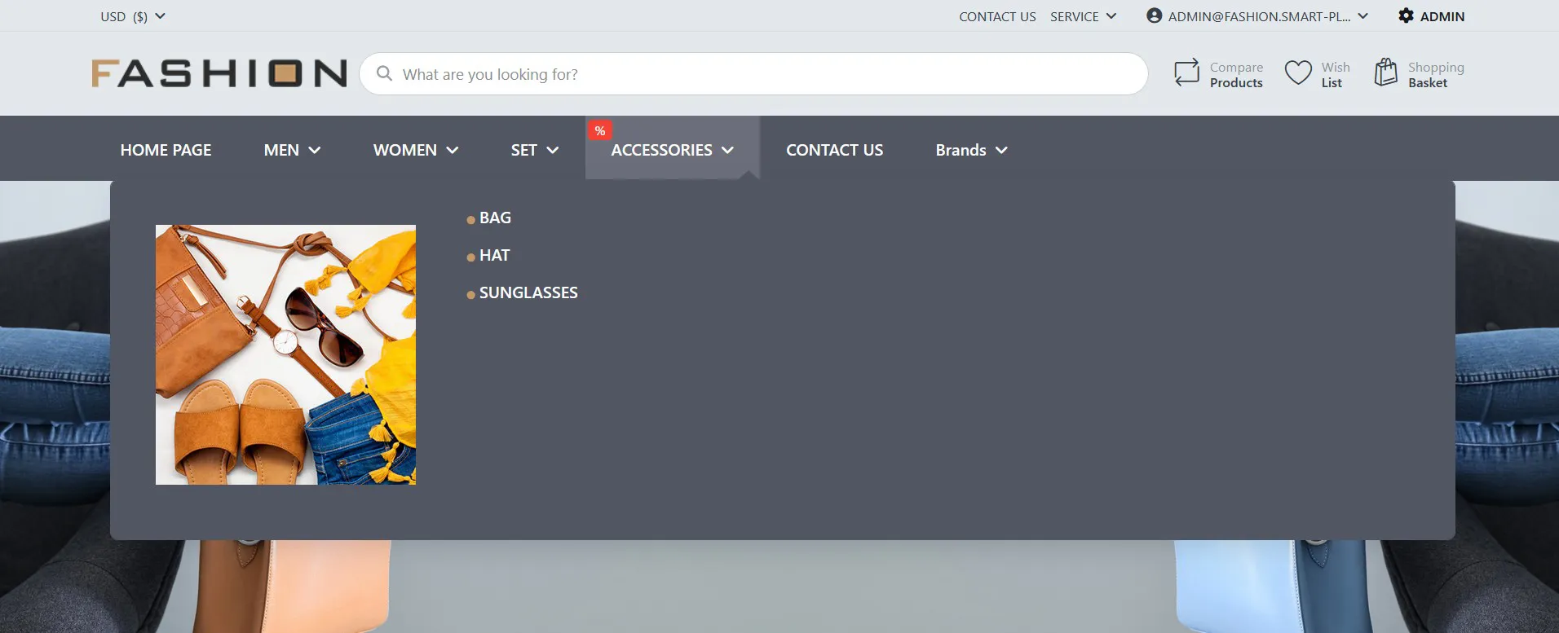
Task: Click the user account avatar icon
Action: pos(1154,15)
